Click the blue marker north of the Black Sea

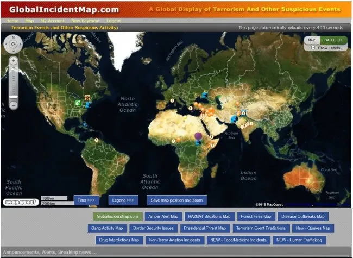point(204,95)
